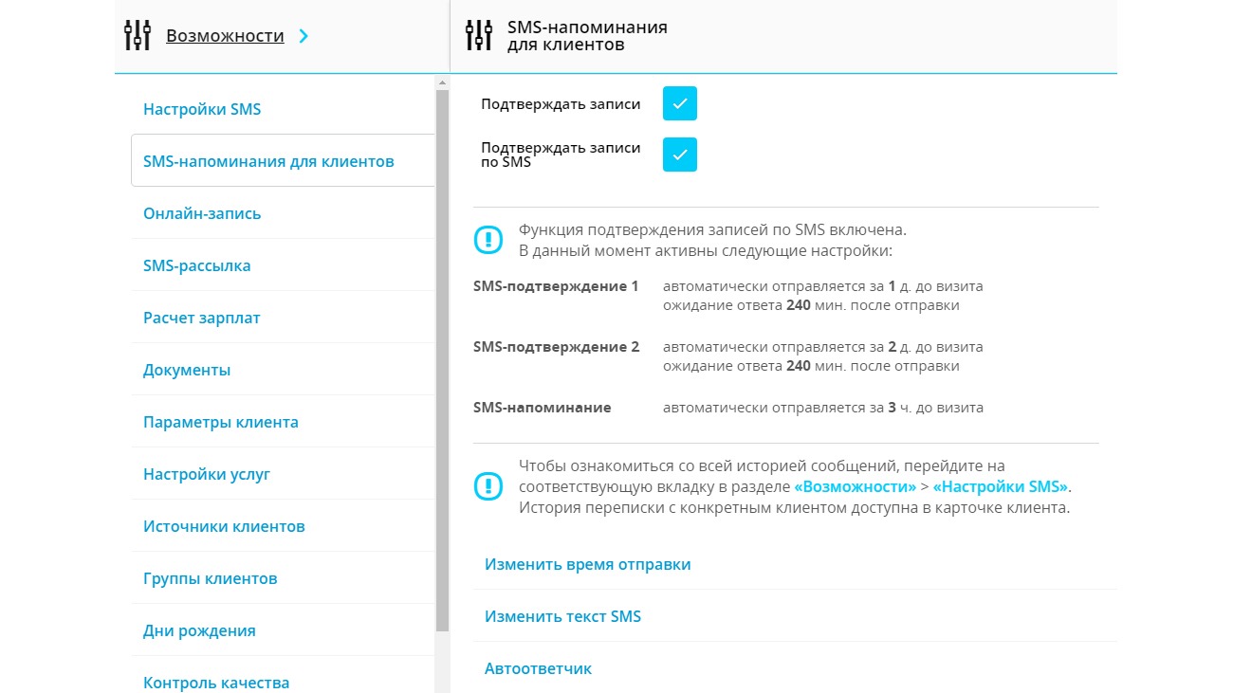Select Документы in the sidebar
1233x693 pixels.
point(187,370)
